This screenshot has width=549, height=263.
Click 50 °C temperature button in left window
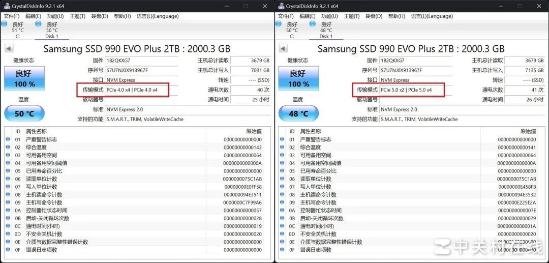(24, 113)
